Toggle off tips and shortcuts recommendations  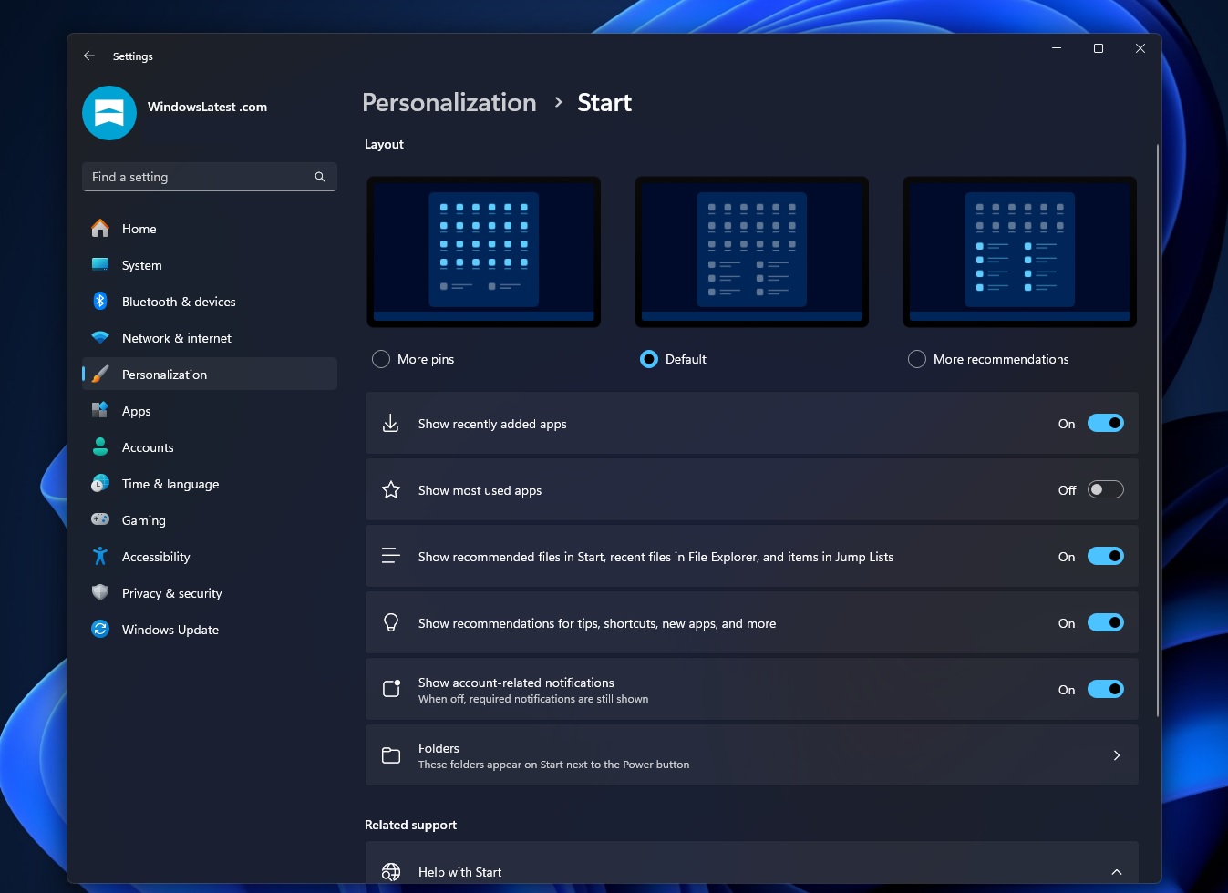pos(1106,622)
